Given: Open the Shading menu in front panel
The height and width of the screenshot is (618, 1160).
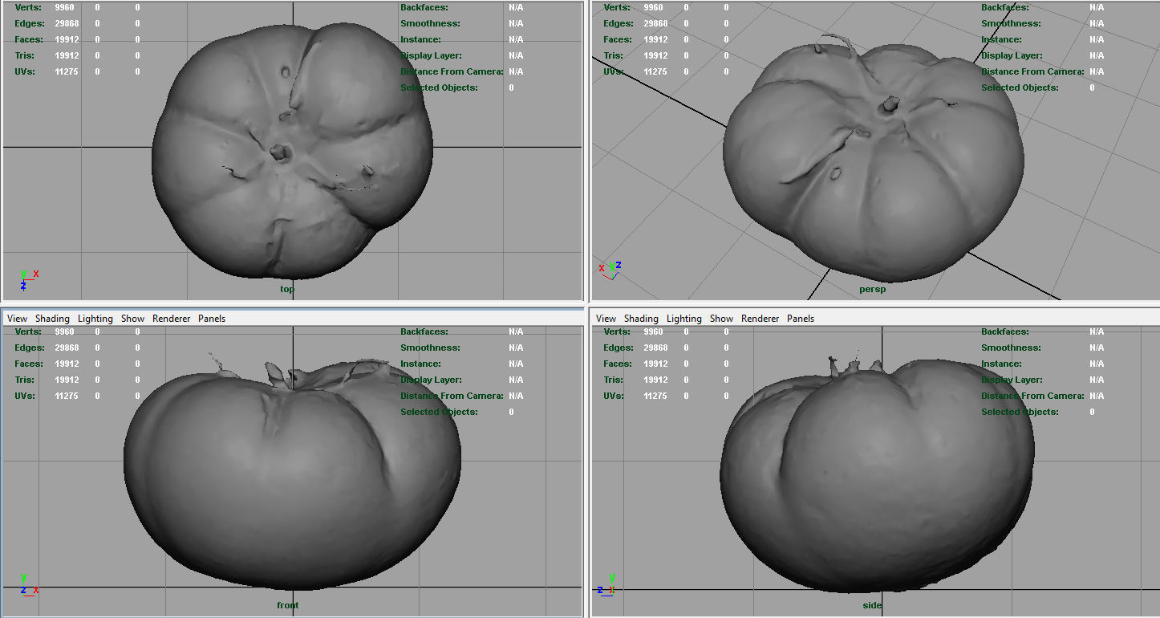Looking at the screenshot, I should 52,319.
